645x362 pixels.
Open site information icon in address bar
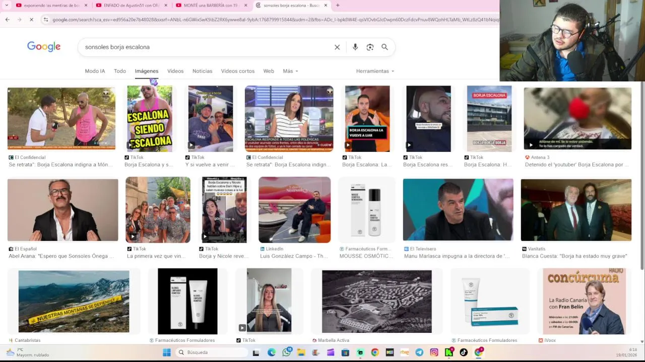click(x=46, y=20)
